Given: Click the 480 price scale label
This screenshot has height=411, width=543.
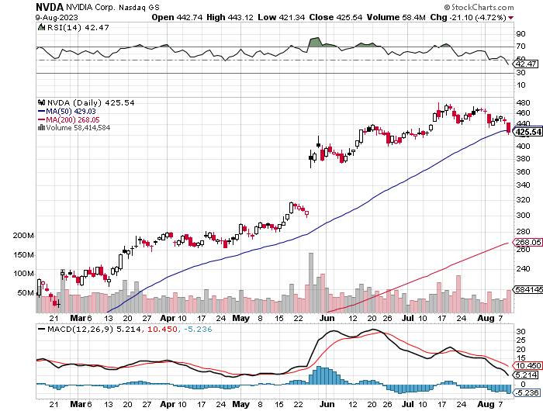Looking at the screenshot, I should (524, 102).
